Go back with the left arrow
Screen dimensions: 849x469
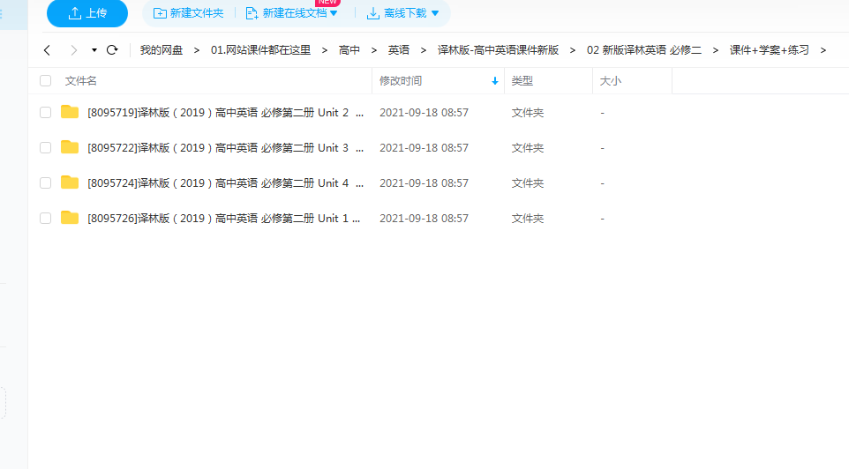(47, 49)
